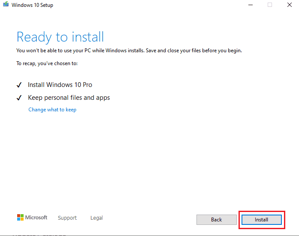Click the 'Windows 10 Setup' title text
Screen dimensions: 299x236
[32, 5]
